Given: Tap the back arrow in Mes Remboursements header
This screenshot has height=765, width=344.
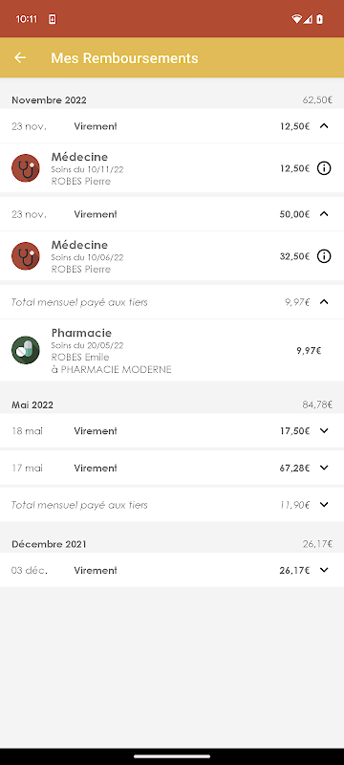Looking at the screenshot, I should point(20,57).
